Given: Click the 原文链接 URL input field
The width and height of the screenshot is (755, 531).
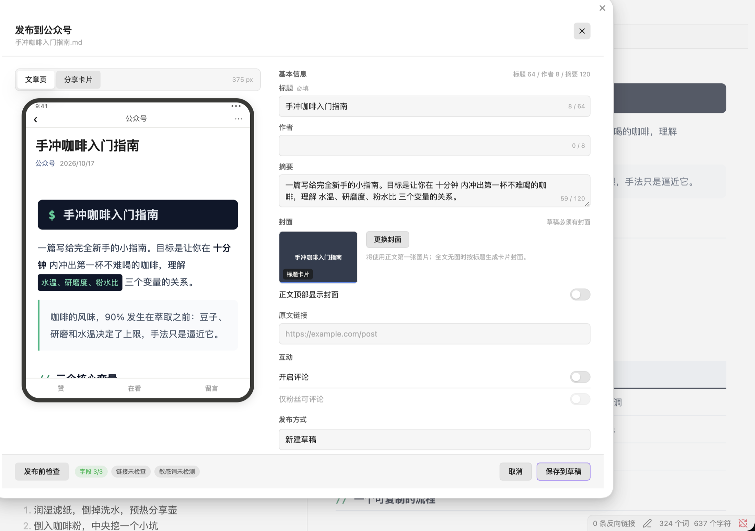Looking at the screenshot, I should click(434, 334).
